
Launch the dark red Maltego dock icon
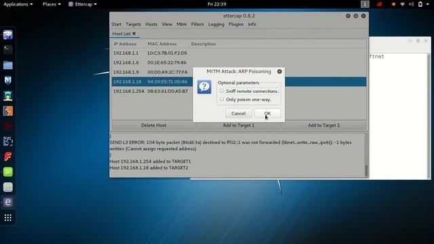click(x=7, y=126)
